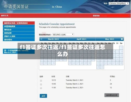
Task: Click the 10:15 time text
Action: (x=54, y=80)
